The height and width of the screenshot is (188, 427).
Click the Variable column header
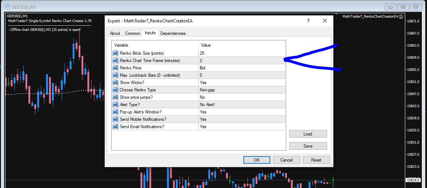click(x=155, y=45)
